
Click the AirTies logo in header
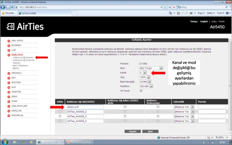pyautogui.click(x=25, y=26)
